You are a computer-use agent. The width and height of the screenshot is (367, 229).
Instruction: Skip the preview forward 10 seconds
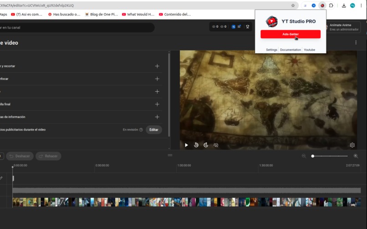pos(205,145)
